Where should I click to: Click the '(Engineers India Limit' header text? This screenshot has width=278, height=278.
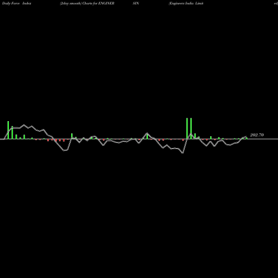tap(186, 3)
